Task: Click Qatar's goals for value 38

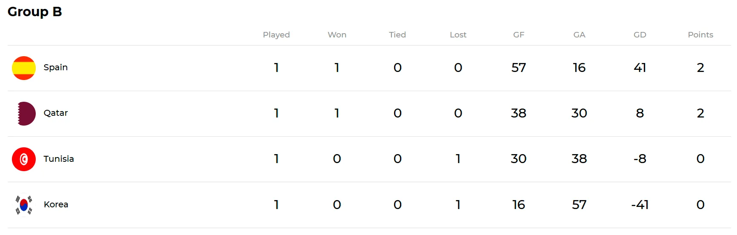Action: [518, 113]
